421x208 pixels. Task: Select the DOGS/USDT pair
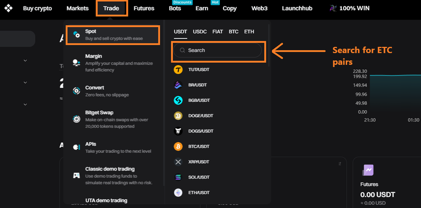(x=201, y=131)
